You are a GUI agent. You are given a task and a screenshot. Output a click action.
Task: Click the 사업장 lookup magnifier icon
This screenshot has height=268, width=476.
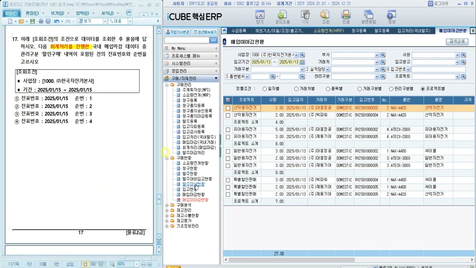click(x=302, y=55)
